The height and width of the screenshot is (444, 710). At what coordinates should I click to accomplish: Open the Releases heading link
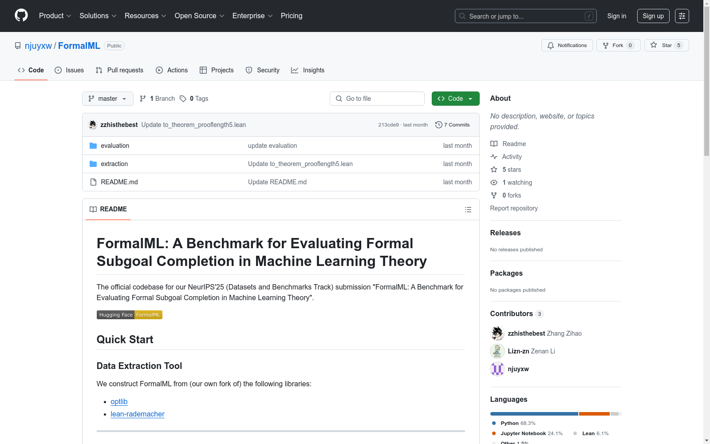tap(505, 233)
